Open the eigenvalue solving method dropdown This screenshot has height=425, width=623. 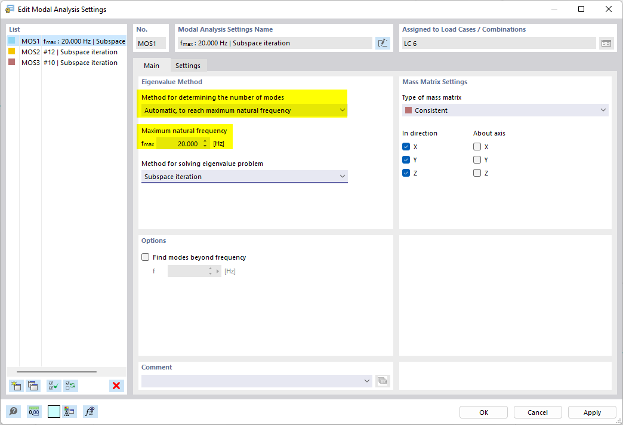click(x=244, y=177)
